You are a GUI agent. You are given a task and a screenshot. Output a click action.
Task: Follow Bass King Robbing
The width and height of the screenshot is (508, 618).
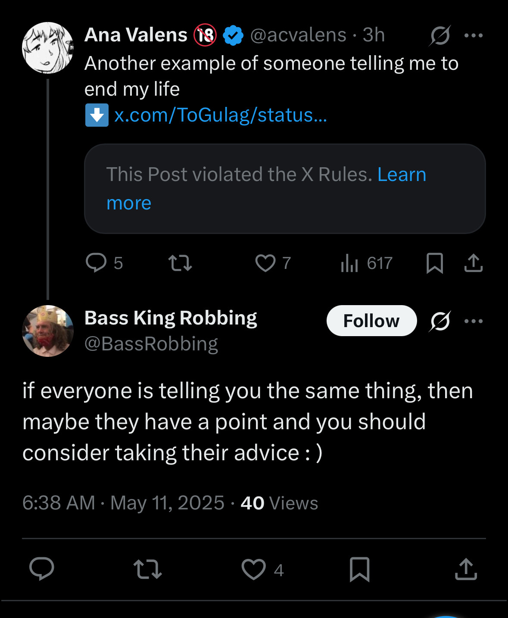[x=371, y=321]
